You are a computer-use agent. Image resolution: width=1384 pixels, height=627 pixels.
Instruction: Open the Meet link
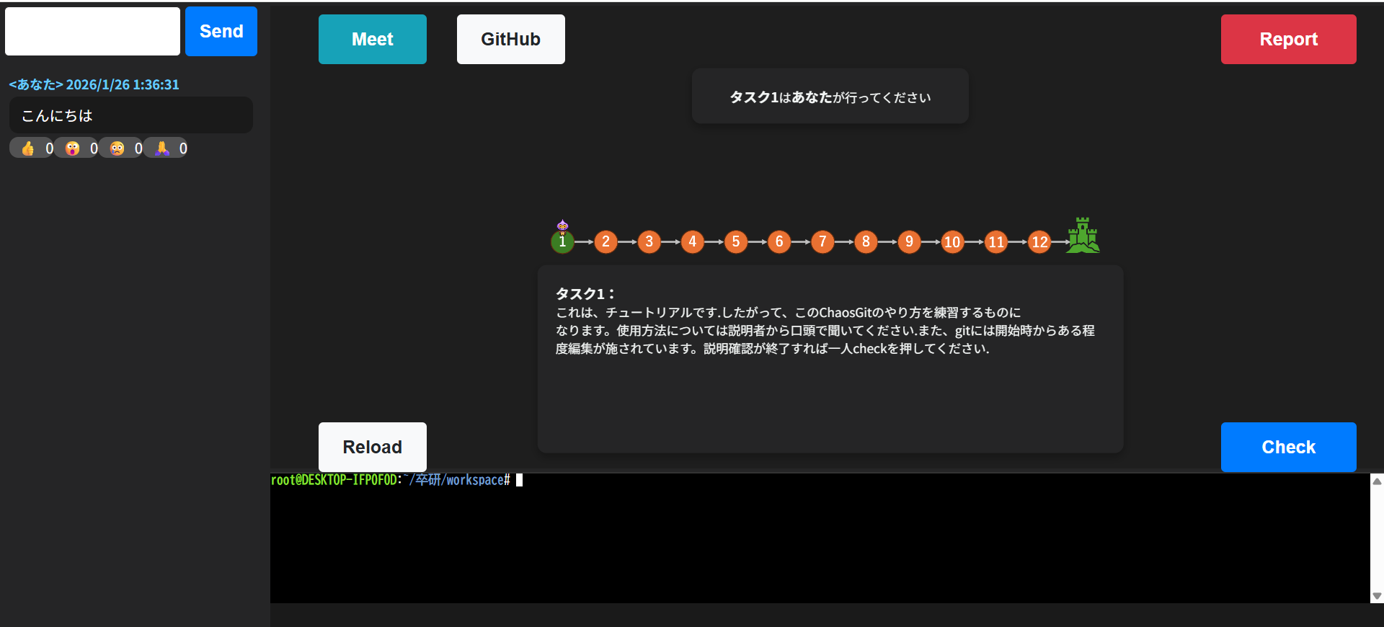(372, 39)
